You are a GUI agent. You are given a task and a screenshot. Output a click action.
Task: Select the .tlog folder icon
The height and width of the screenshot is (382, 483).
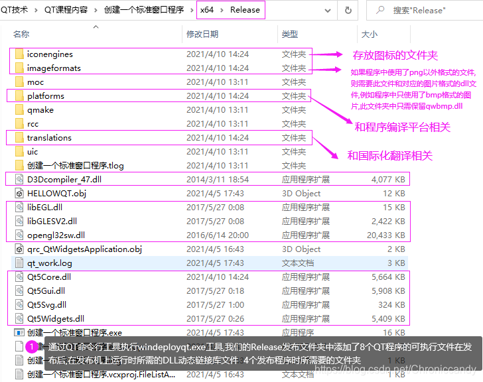pyautogui.click(x=19, y=166)
